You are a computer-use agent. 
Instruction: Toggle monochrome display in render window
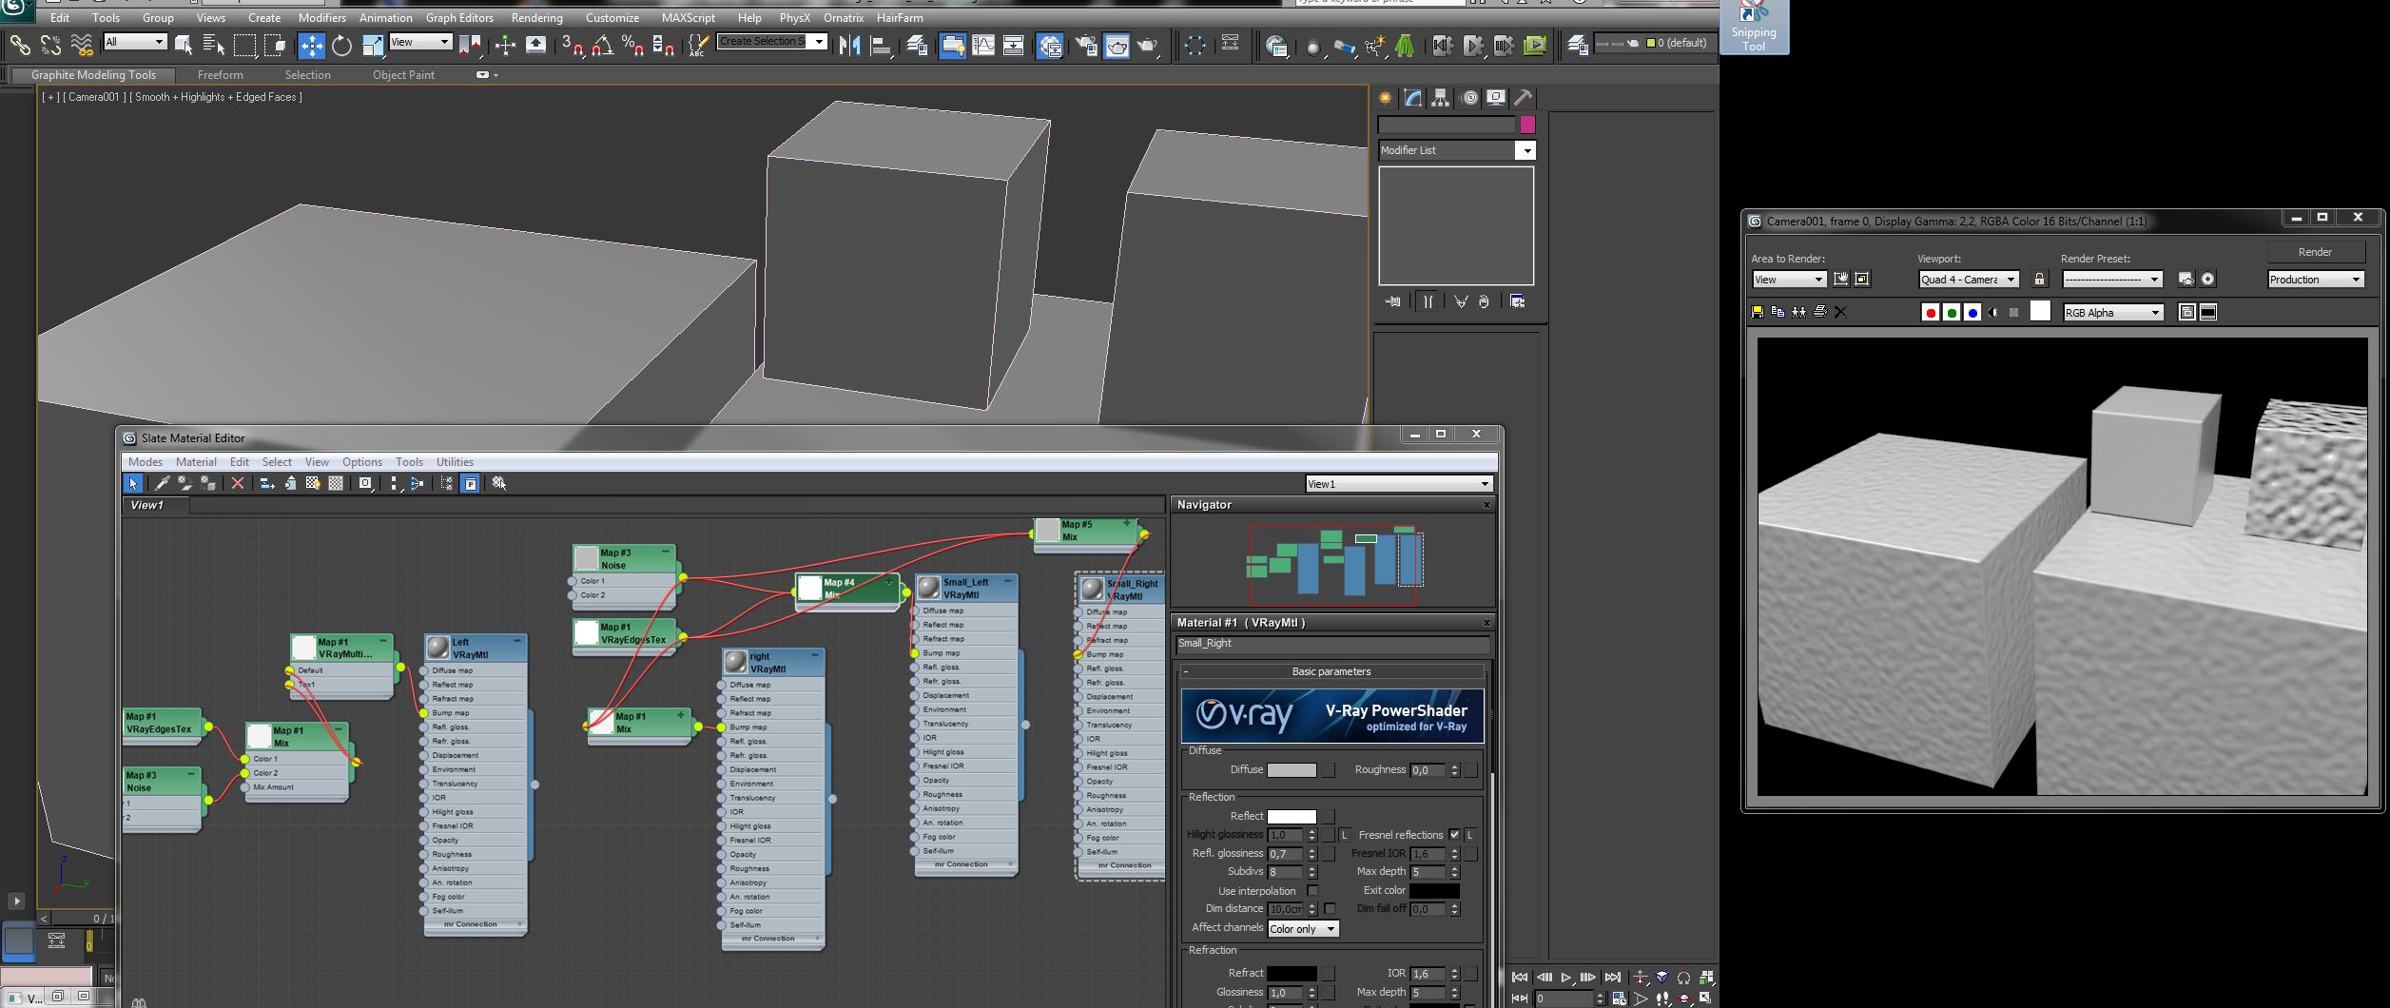click(x=2013, y=312)
